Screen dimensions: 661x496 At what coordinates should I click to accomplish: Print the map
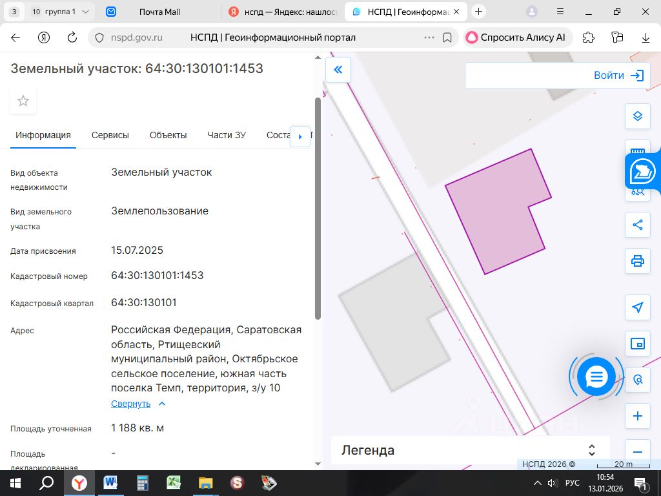pyautogui.click(x=637, y=261)
